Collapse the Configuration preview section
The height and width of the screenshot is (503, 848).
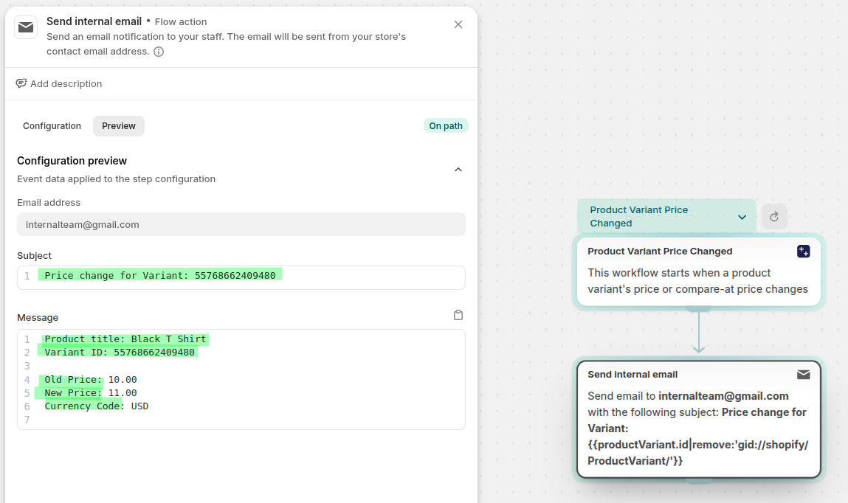pos(458,170)
